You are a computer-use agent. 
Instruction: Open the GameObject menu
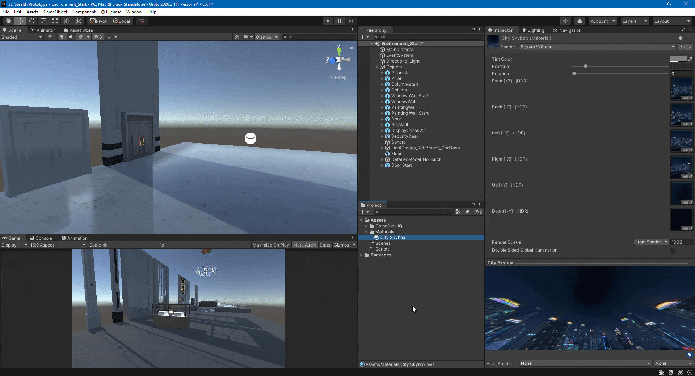coord(55,12)
